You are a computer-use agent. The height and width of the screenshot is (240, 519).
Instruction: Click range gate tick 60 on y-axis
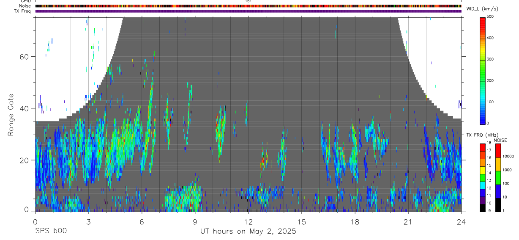(24, 57)
